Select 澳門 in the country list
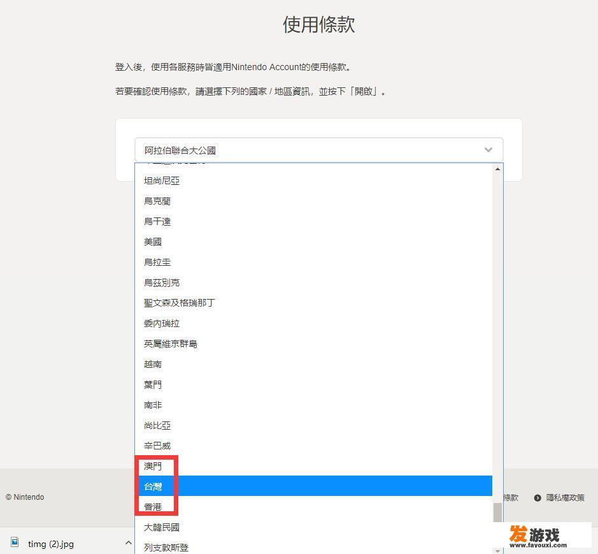 pyautogui.click(x=313, y=466)
